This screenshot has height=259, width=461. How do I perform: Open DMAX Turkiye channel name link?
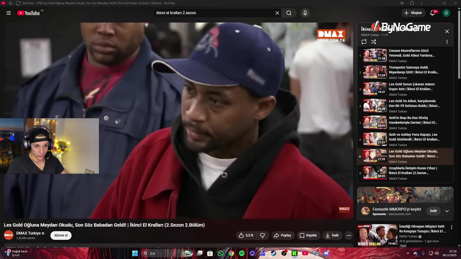(28, 233)
